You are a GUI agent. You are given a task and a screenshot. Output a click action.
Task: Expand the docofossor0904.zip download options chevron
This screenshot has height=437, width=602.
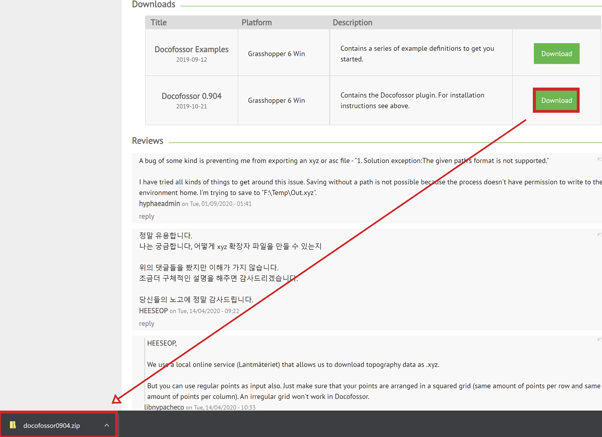coord(107,425)
